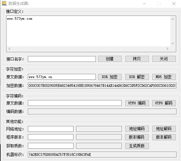This screenshot has height=161, width=181.
Task: Click the MD5 加密 button
Action: point(164,77)
